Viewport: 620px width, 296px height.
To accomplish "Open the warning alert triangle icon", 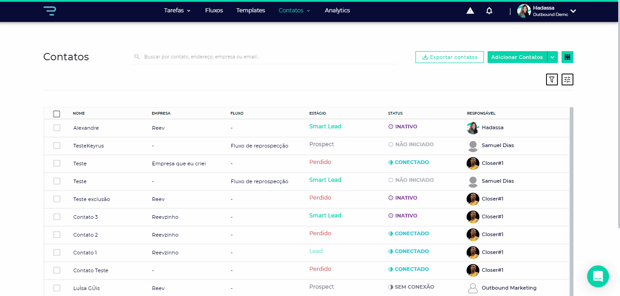I will click(470, 11).
